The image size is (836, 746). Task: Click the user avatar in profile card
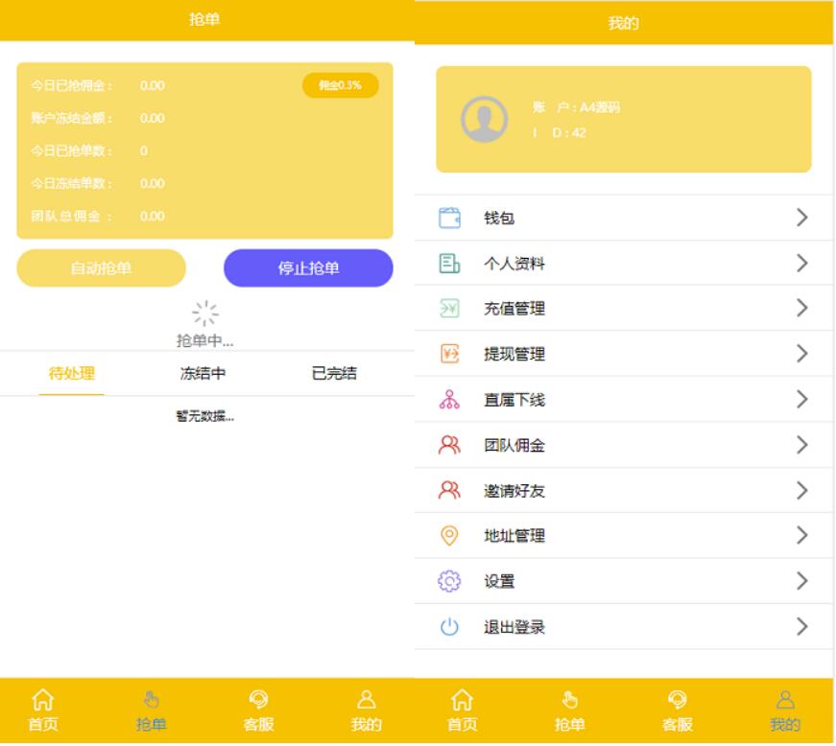click(484, 119)
